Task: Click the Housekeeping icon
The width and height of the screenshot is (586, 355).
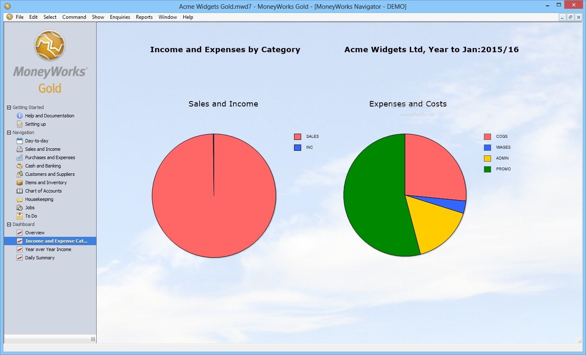Action: click(20, 199)
